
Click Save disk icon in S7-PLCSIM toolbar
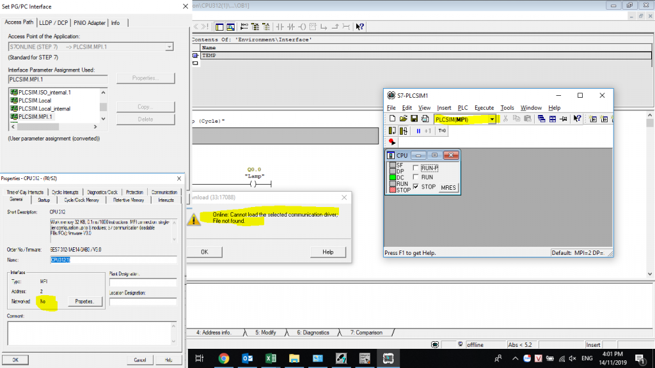click(414, 119)
